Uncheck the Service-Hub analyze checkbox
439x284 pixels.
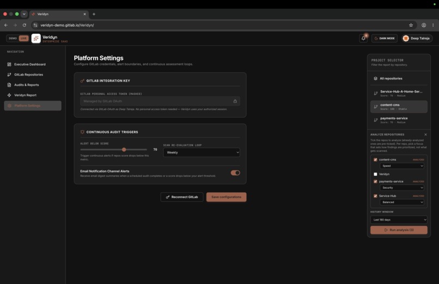(375, 196)
